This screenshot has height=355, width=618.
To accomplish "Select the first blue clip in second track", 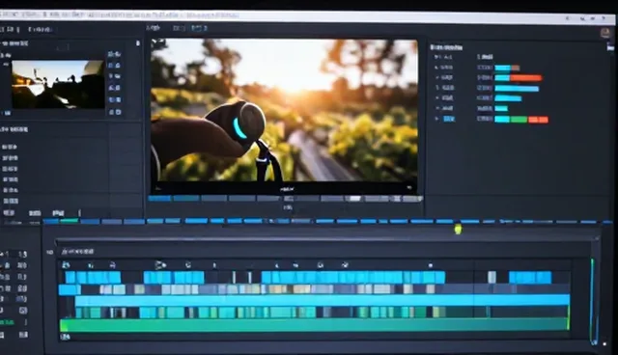I will [70, 289].
